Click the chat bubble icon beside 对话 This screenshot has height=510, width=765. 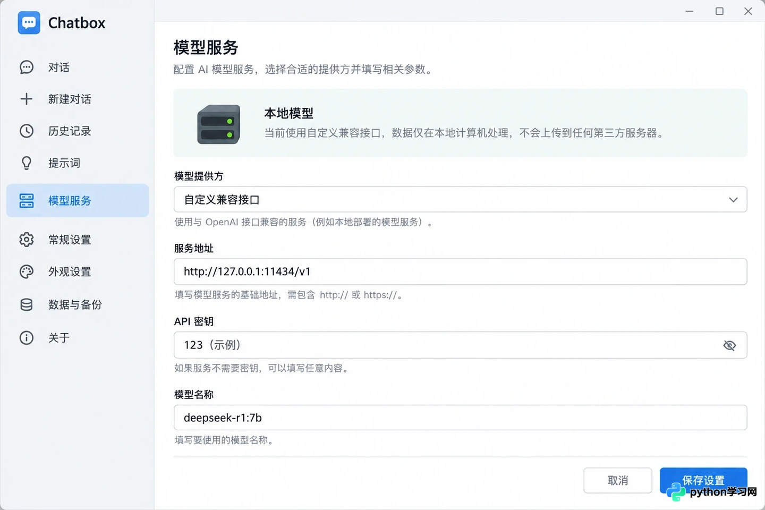27,67
